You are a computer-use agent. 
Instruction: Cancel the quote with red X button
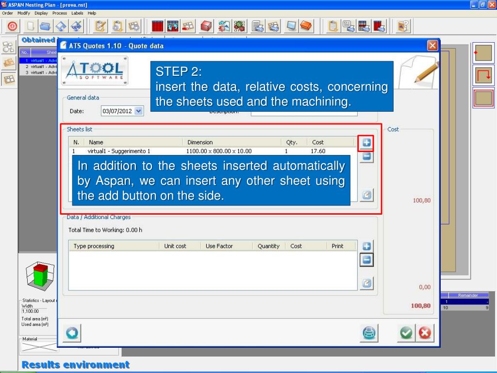tap(425, 333)
